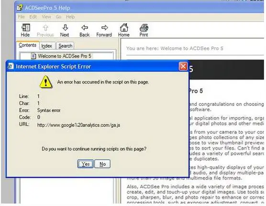This screenshot has width=266, height=206.
Task: Click Yes to continue running scripts
Action: (x=85, y=164)
